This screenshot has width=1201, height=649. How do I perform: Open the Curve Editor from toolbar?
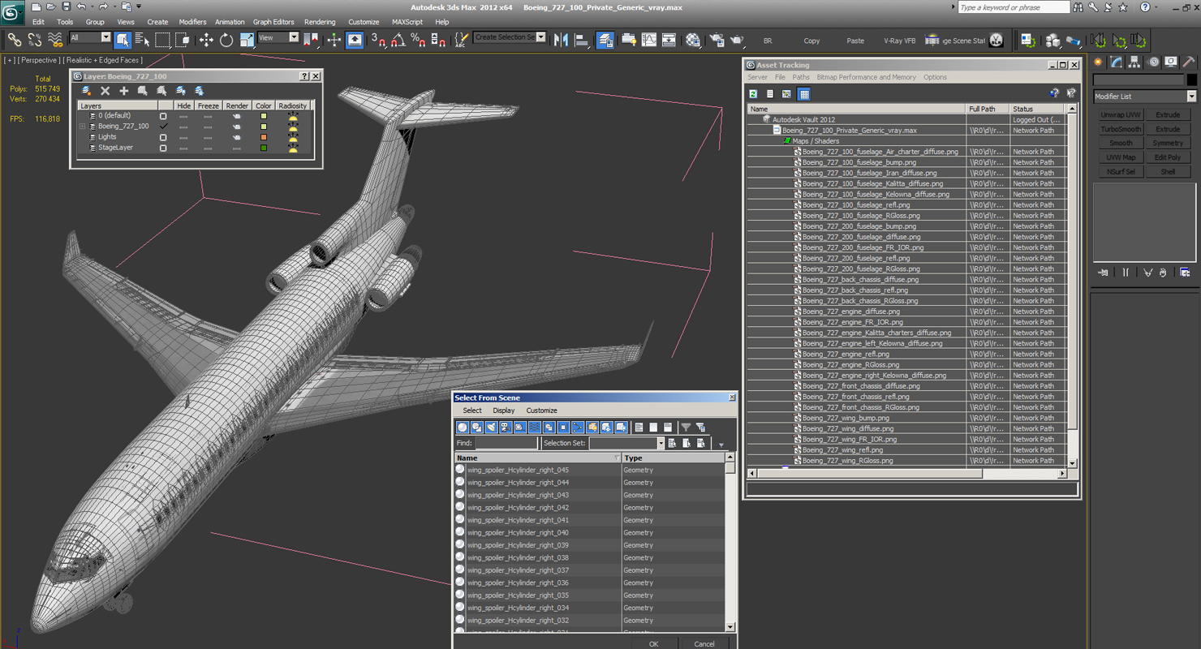pos(648,39)
